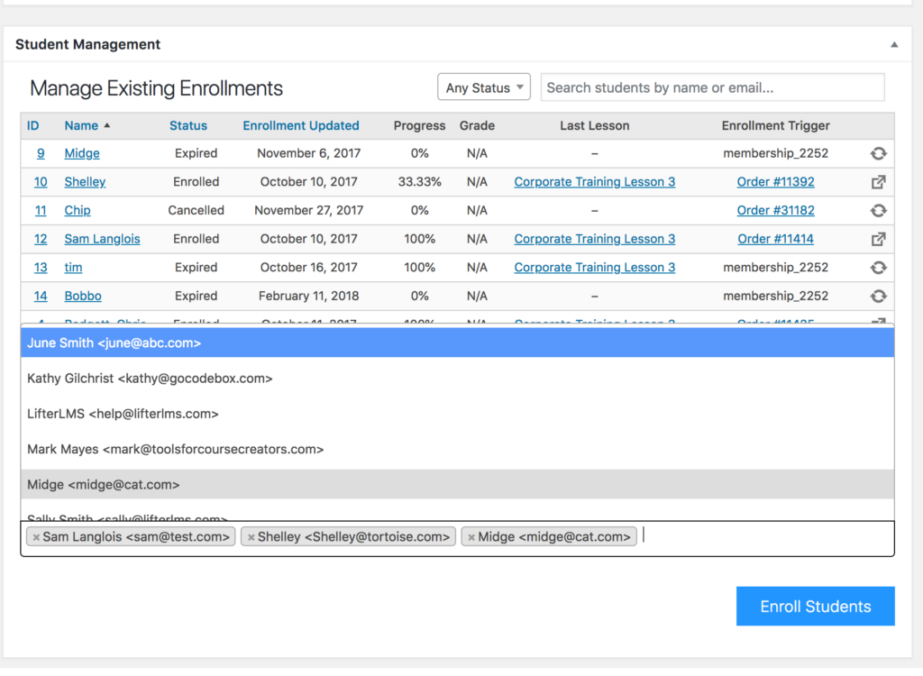
Task: Click the Cancelled status for Chip
Action: click(x=196, y=210)
